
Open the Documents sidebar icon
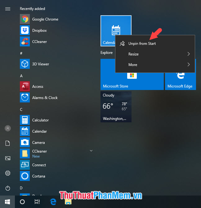(7, 143)
